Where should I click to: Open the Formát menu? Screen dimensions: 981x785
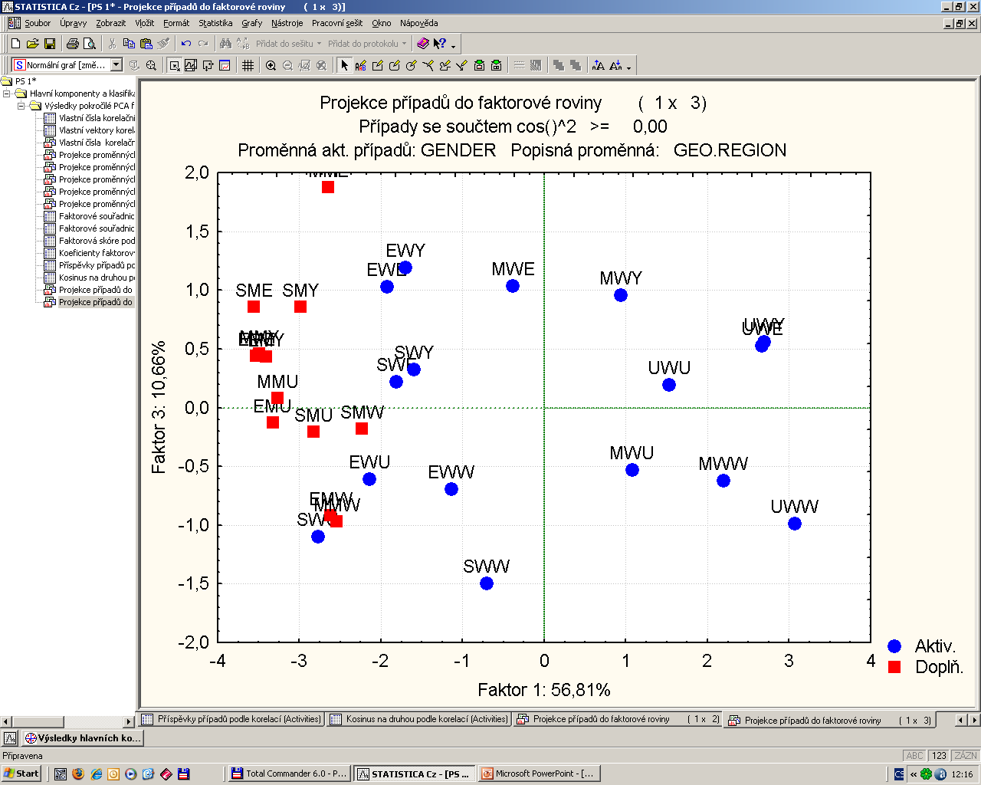coord(176,23)
